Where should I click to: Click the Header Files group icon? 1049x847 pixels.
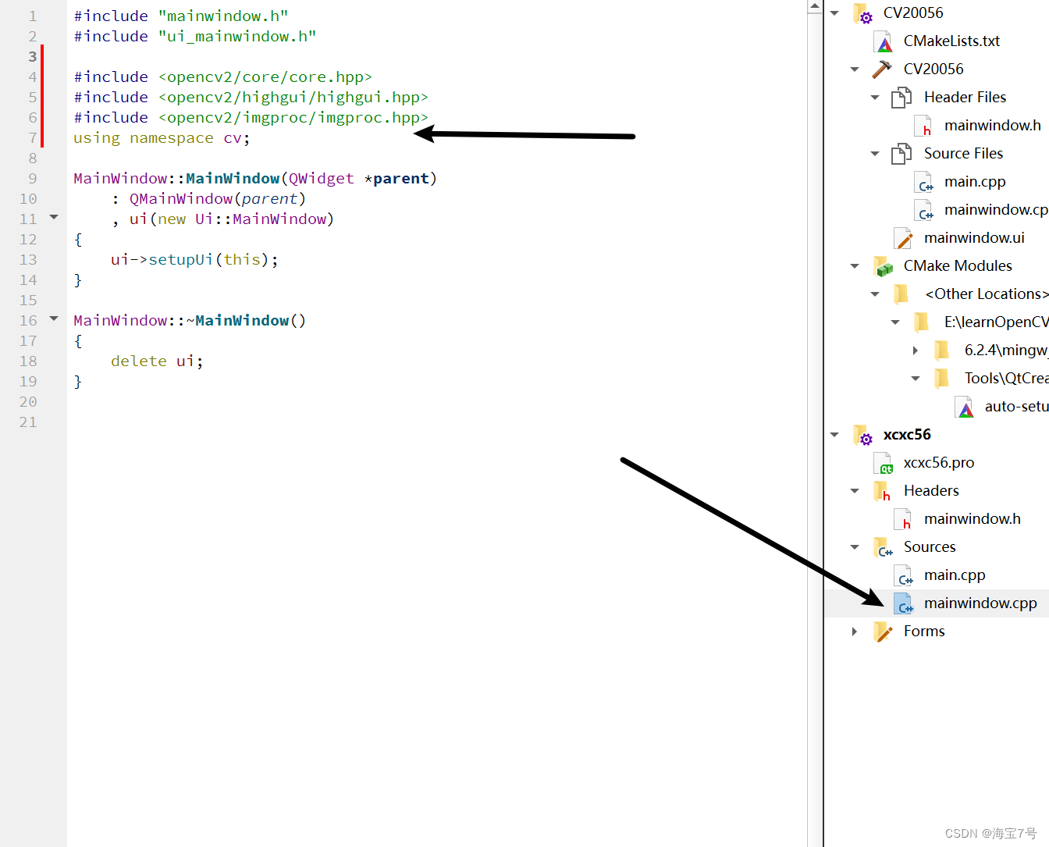click(x=901, y=98)
